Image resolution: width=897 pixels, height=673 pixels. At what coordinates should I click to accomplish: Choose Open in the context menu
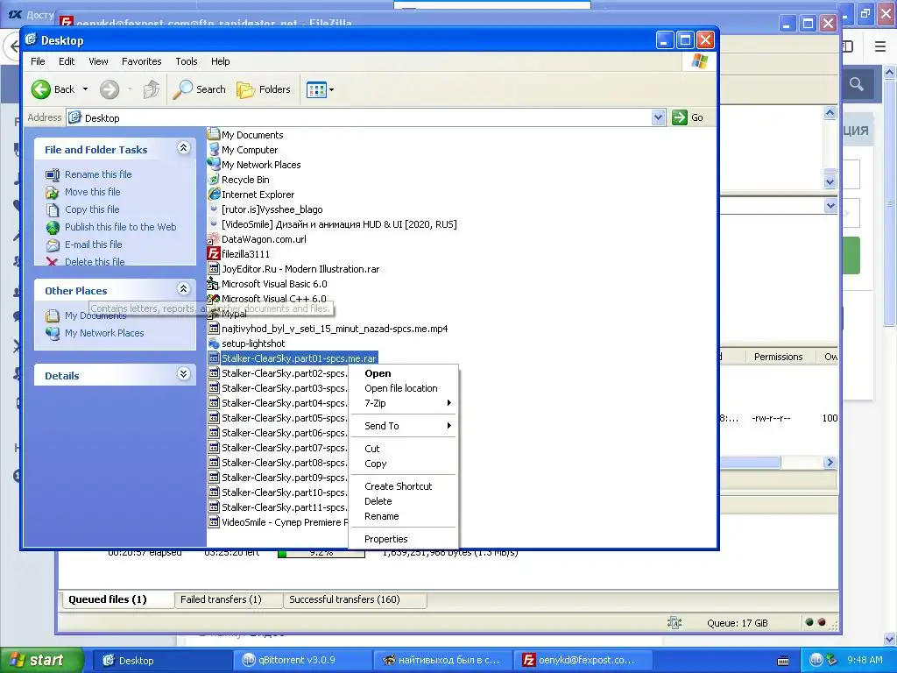pyautogui.click(x=403, y=373)
